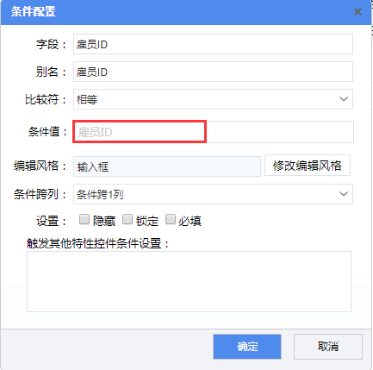This screenshot has width=373, height=370.
Task: Click the 编辑风格 field showing 输入框
Action: pyautogui.click(x=167, y=166)
